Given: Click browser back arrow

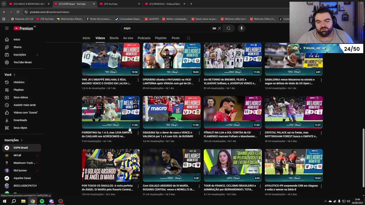Looking at the screenshot, I should (4, 12).
